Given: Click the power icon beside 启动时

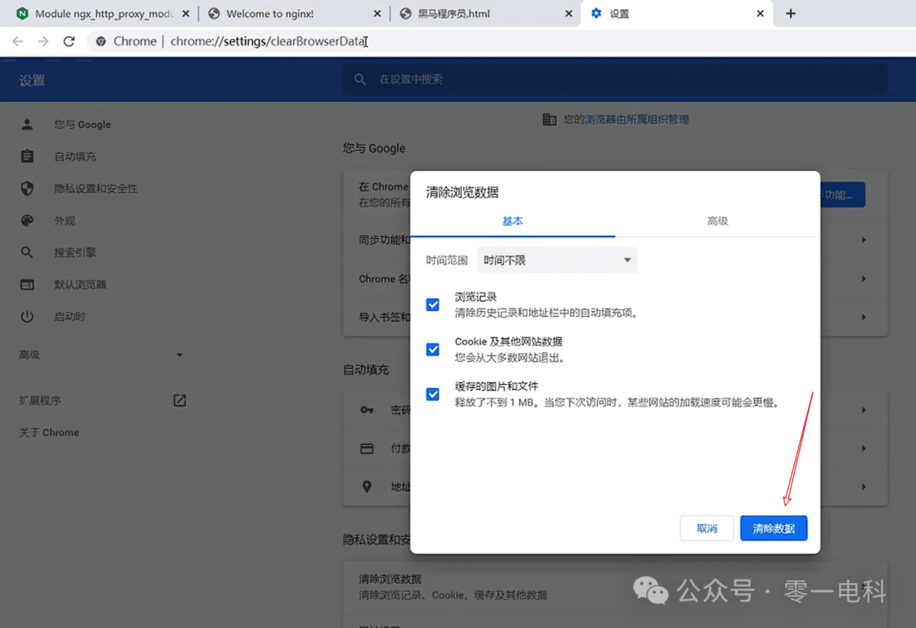Looking at the screenshot, I should (x=27, y=316).
